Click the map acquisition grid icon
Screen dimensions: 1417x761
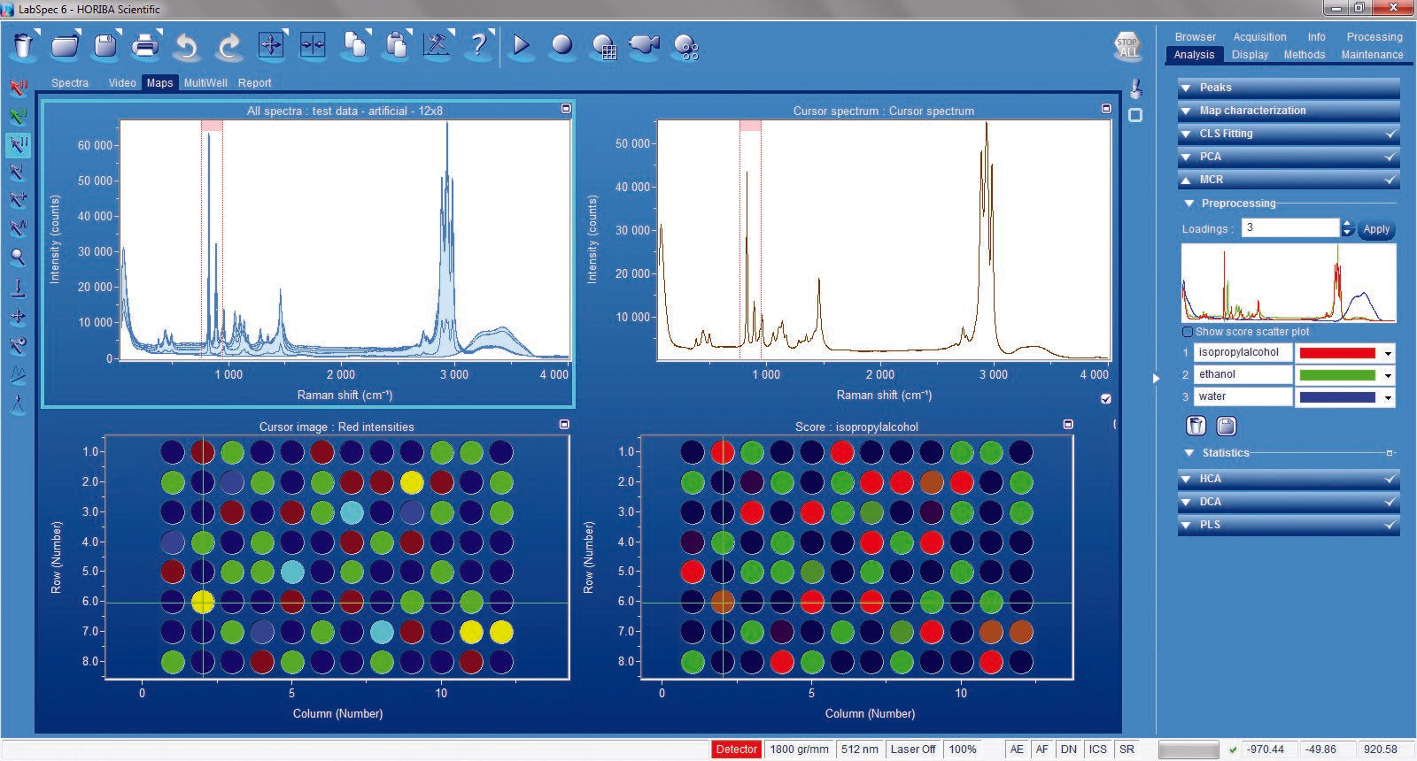click(604, 47)
